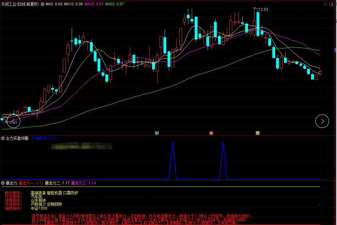
Task: Click the orange 榜 event marker
Action: pos(257,133)
